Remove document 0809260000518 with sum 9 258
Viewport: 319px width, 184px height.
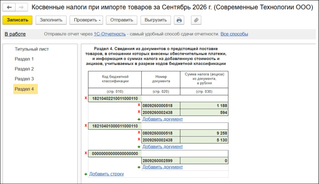(139, 132)
